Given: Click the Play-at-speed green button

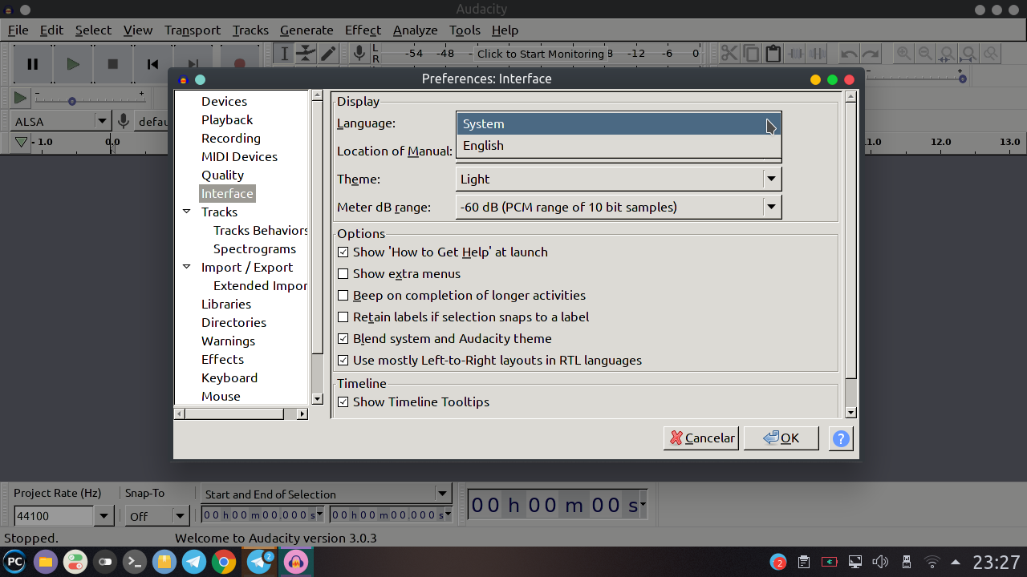Looking at the screenshot, I should click(20, 99).
